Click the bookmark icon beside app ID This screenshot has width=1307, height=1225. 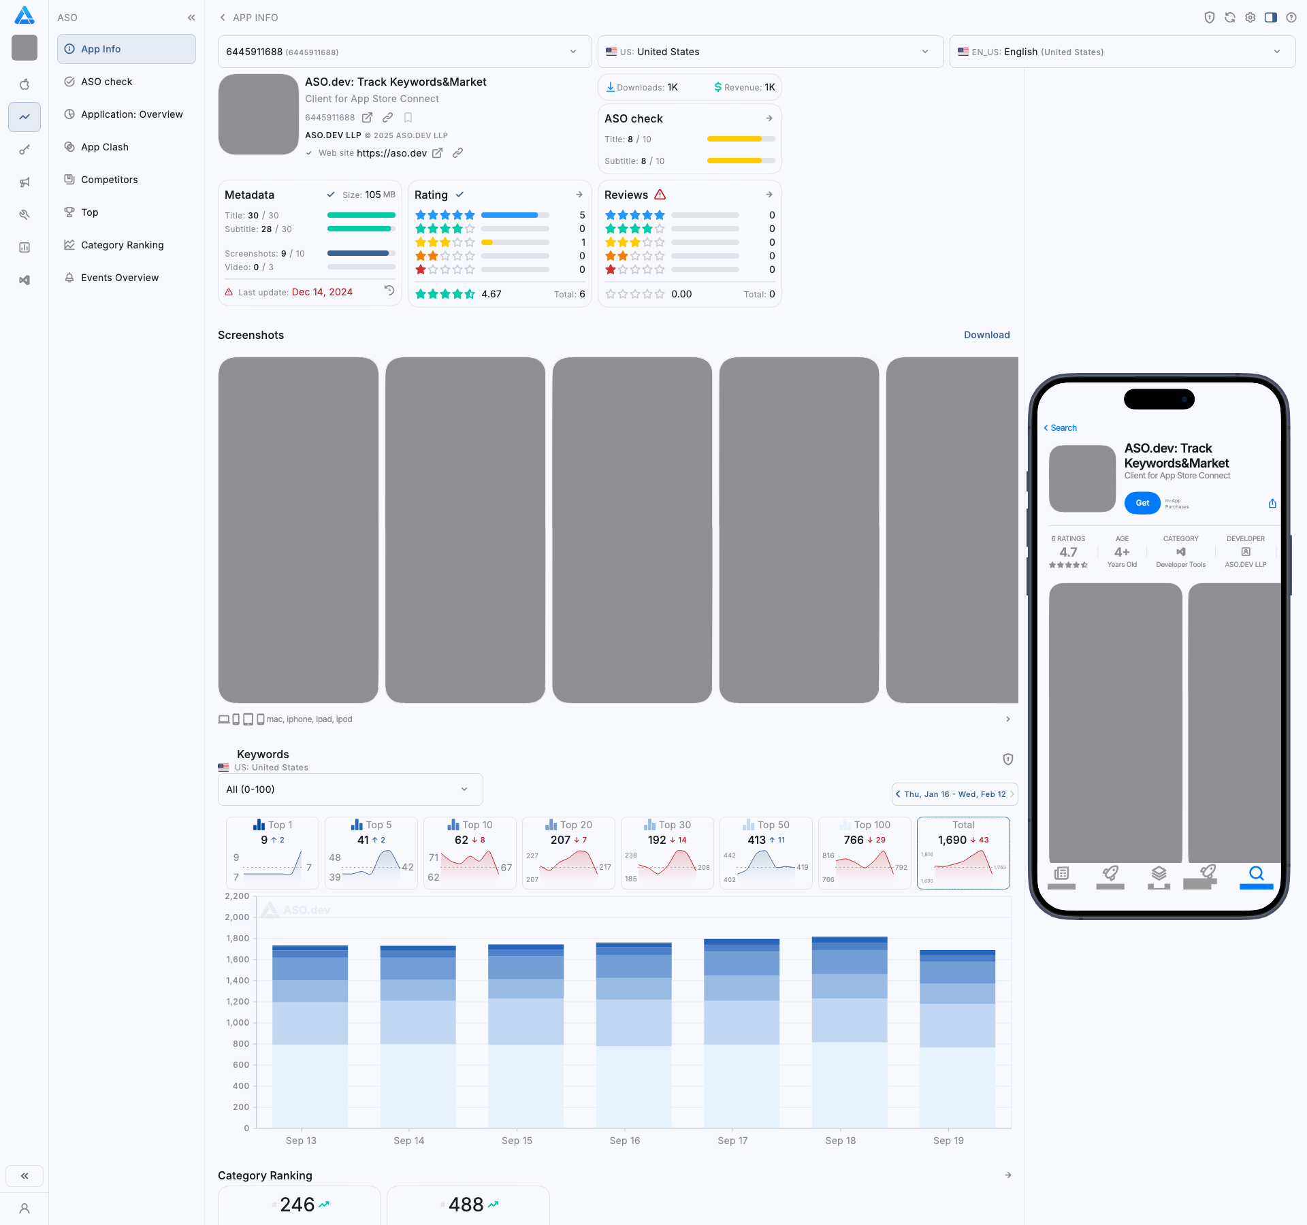point(408,118)
